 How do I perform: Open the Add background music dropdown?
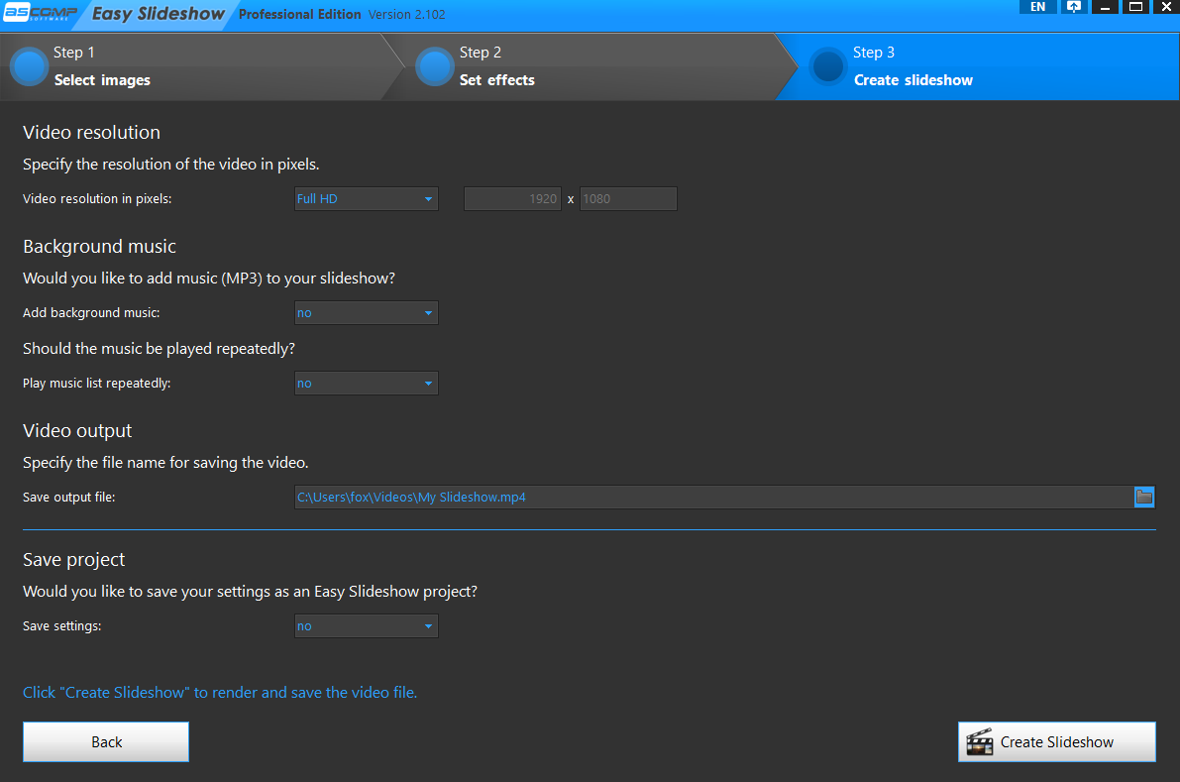366,312
